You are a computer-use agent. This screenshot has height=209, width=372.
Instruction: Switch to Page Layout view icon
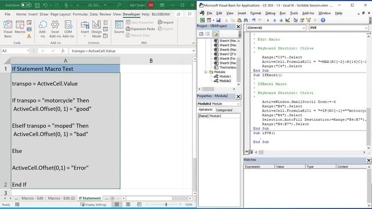click(128, 204)
